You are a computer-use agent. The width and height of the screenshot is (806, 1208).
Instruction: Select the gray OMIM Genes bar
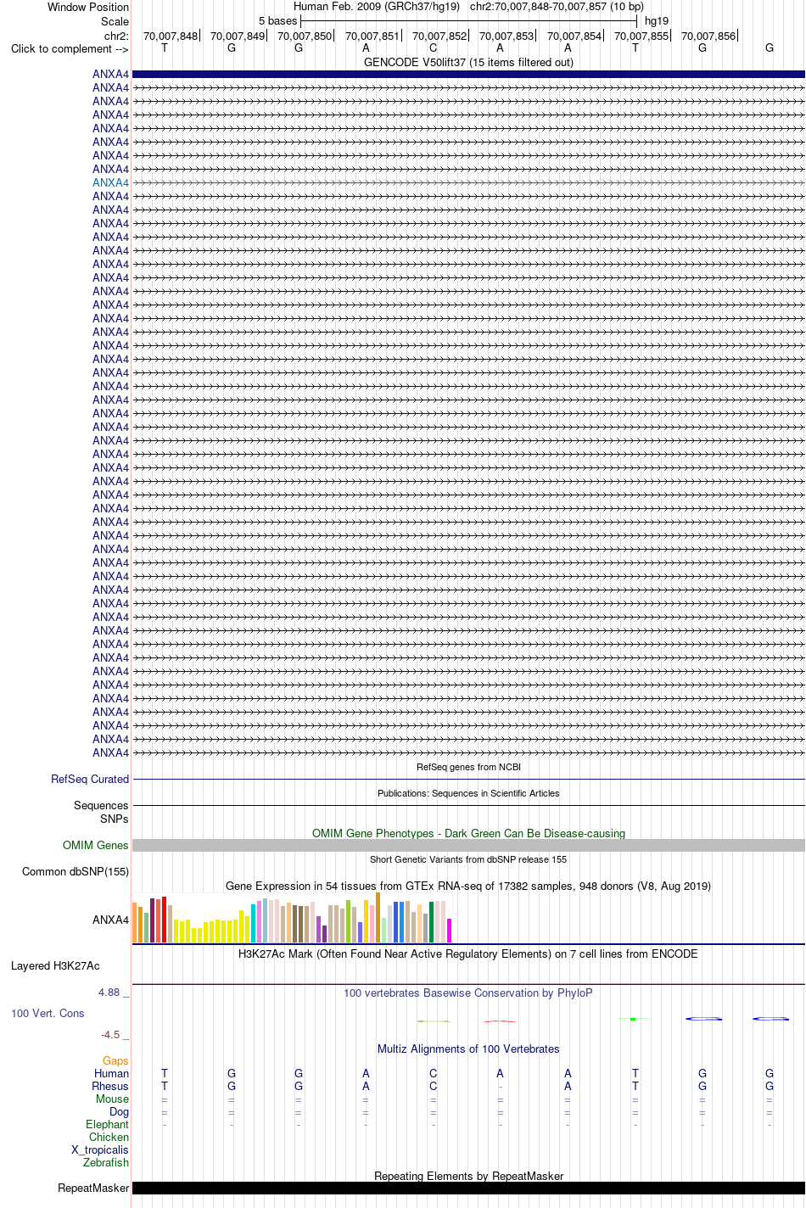pos(468,845)
